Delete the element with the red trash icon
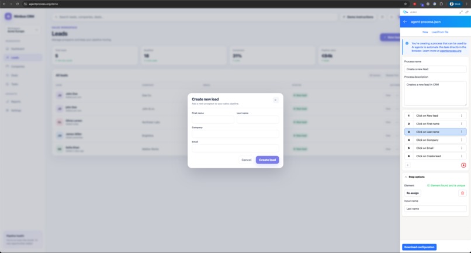The image size is (471, 253). [x=462, y=193]
